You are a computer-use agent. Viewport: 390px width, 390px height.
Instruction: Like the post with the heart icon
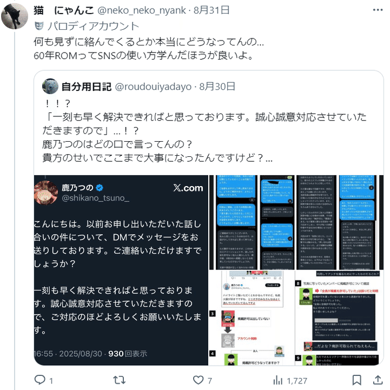pyautogui.click(x=198, y=380)
